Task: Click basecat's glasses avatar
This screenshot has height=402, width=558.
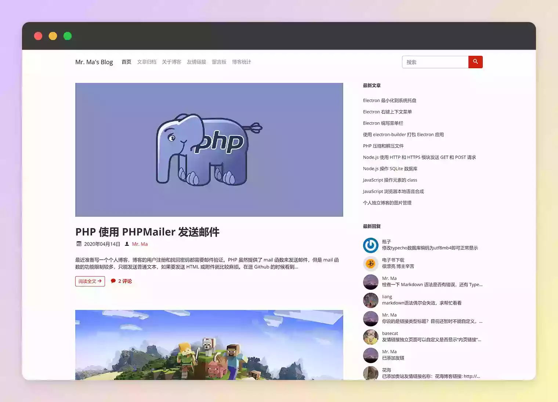Action: [x=370, y=337]
